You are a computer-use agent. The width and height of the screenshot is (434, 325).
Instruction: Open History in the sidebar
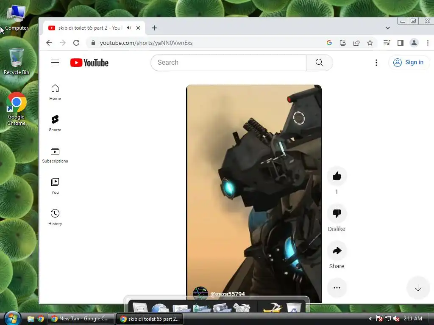click(55, 218)
